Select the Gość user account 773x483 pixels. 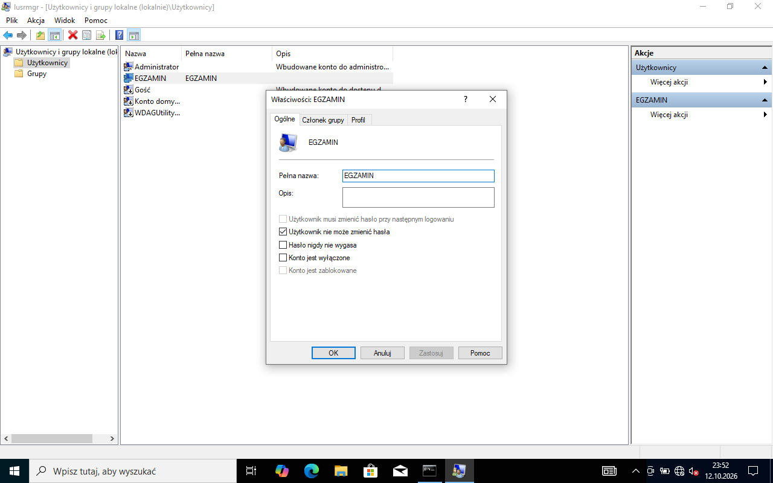pyautogui.click(x=143, y=89)
